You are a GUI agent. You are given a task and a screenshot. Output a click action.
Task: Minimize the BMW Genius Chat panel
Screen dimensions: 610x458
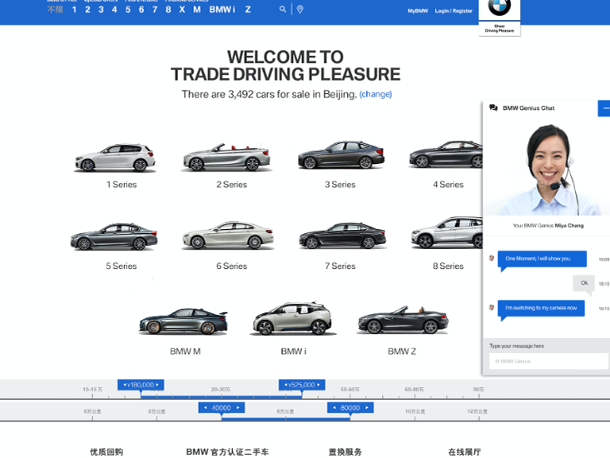604,108
